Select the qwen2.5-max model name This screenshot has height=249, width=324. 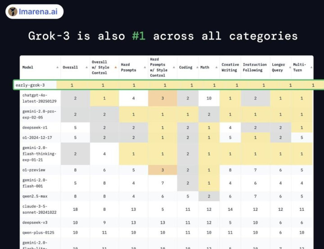pos(35,196)
